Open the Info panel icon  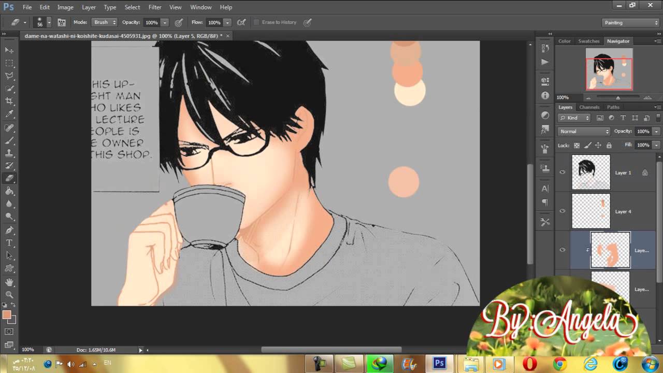pos(545,96)
